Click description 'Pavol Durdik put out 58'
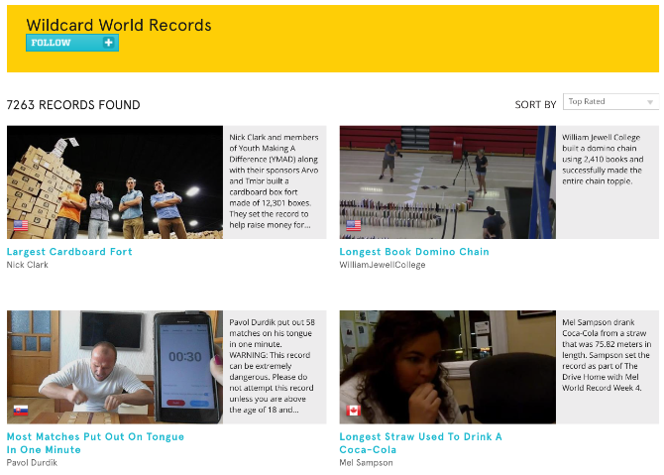 click(272, 366)
